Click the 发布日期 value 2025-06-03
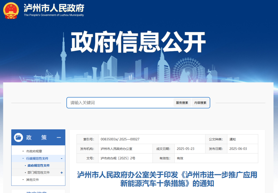 point(238,149)
